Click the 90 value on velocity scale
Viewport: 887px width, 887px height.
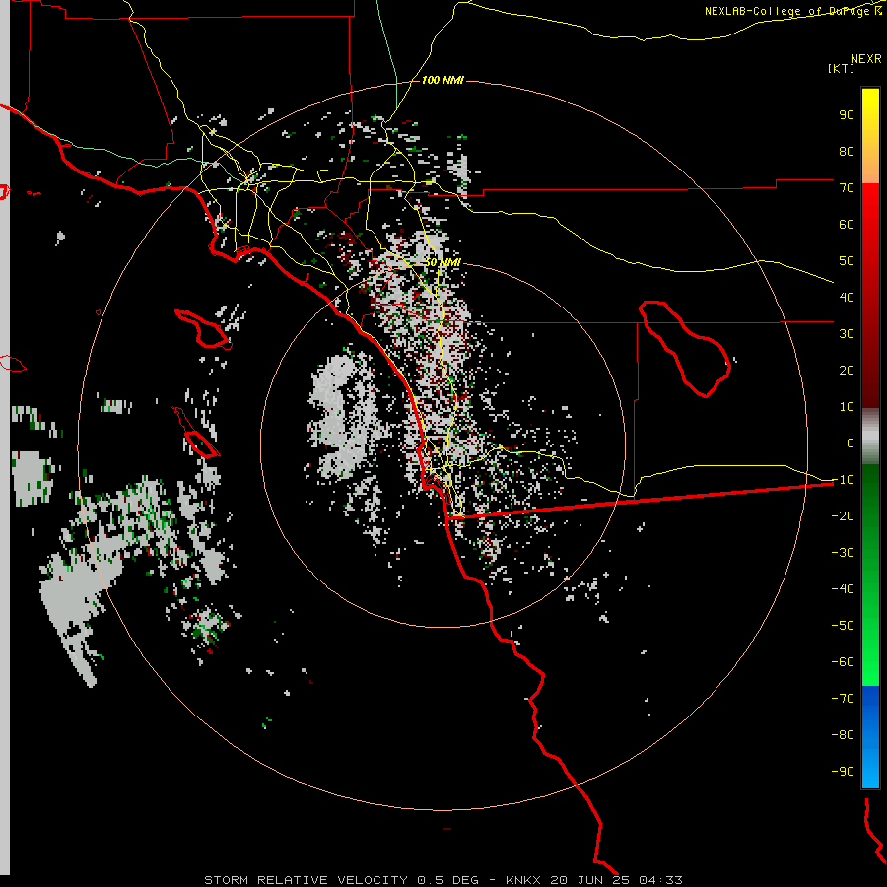coord(847,115)
